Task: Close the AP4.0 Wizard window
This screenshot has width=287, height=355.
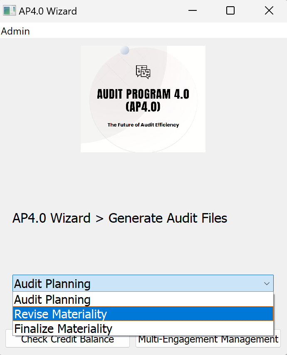Action: 269,11
